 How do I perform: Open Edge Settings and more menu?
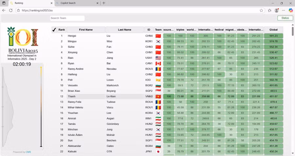284,10
